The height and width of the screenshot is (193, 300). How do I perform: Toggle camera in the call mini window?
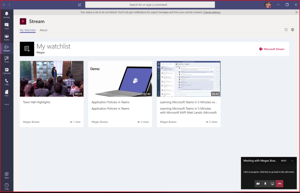click(x=258, y=184)
